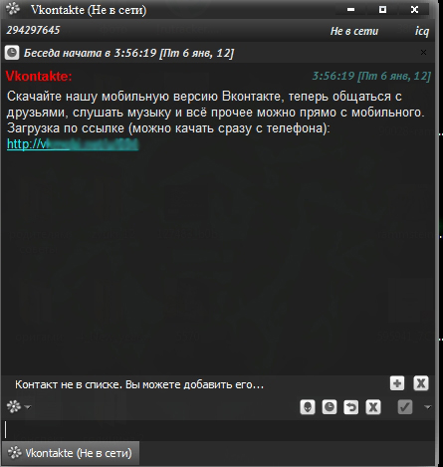Image resolution: width=443 pixels, height=467 pixels.
Task: Expand the arrow next to the checkmark
Action: click(x=428, y=407)
